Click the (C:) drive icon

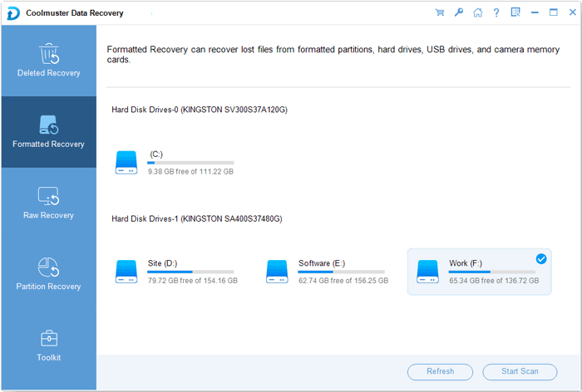(126, 163)
